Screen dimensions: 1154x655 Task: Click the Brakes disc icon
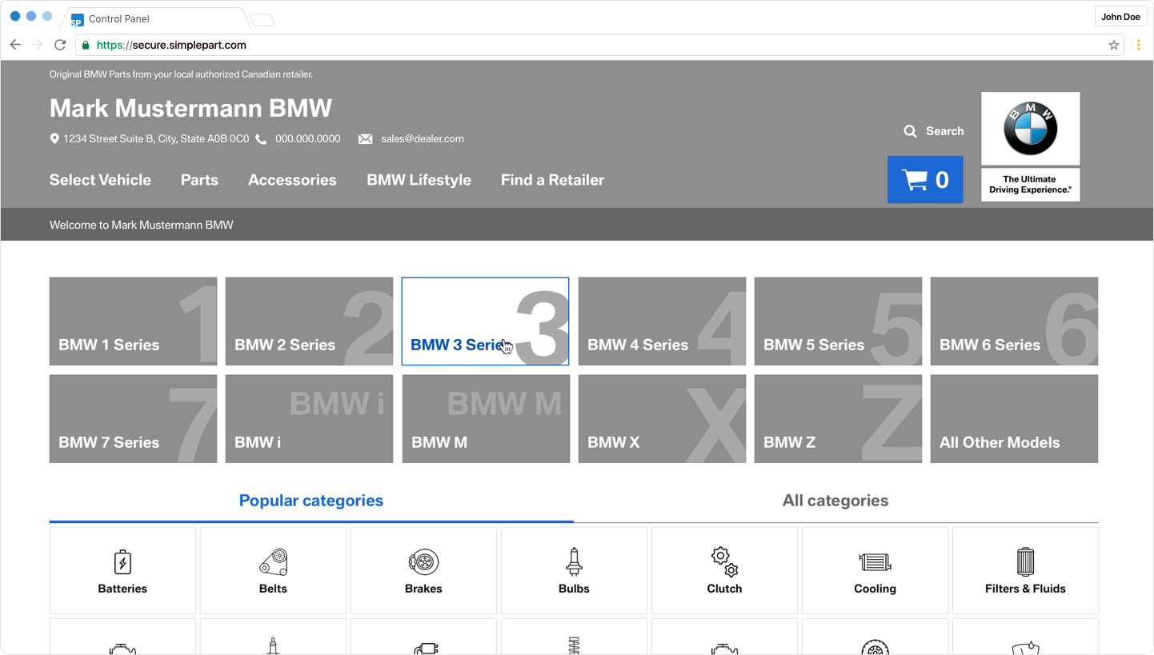pyautogui.click(x=423, y=561)
